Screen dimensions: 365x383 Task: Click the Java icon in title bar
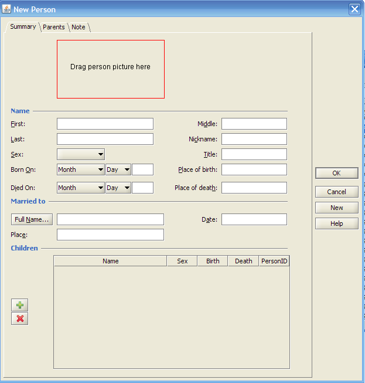(6, 9)
